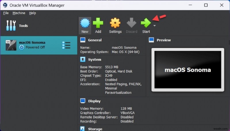Expand the Start button dropdown arrow
Viewport: 230px width, 131px height.
tap(154, 26)
